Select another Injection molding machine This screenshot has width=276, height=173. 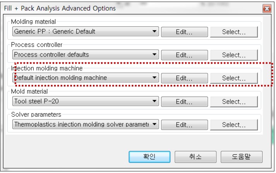pos(234,78)
